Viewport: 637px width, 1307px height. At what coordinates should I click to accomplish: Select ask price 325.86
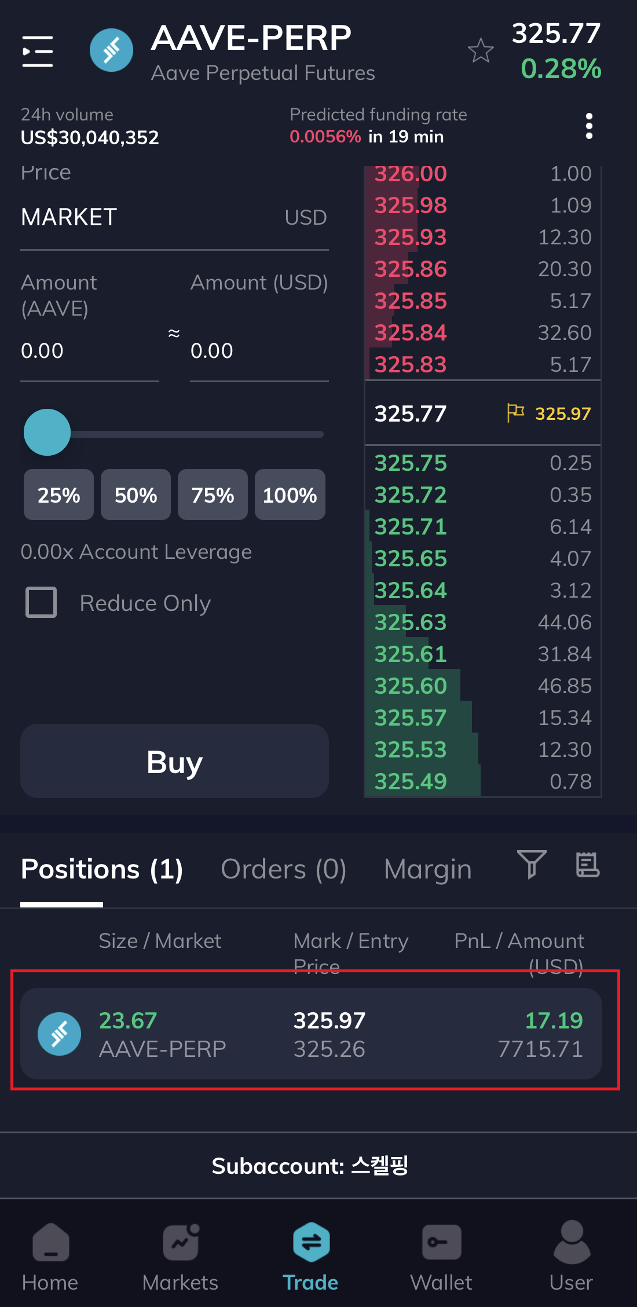pyautogui.click(x=411, y=269)
